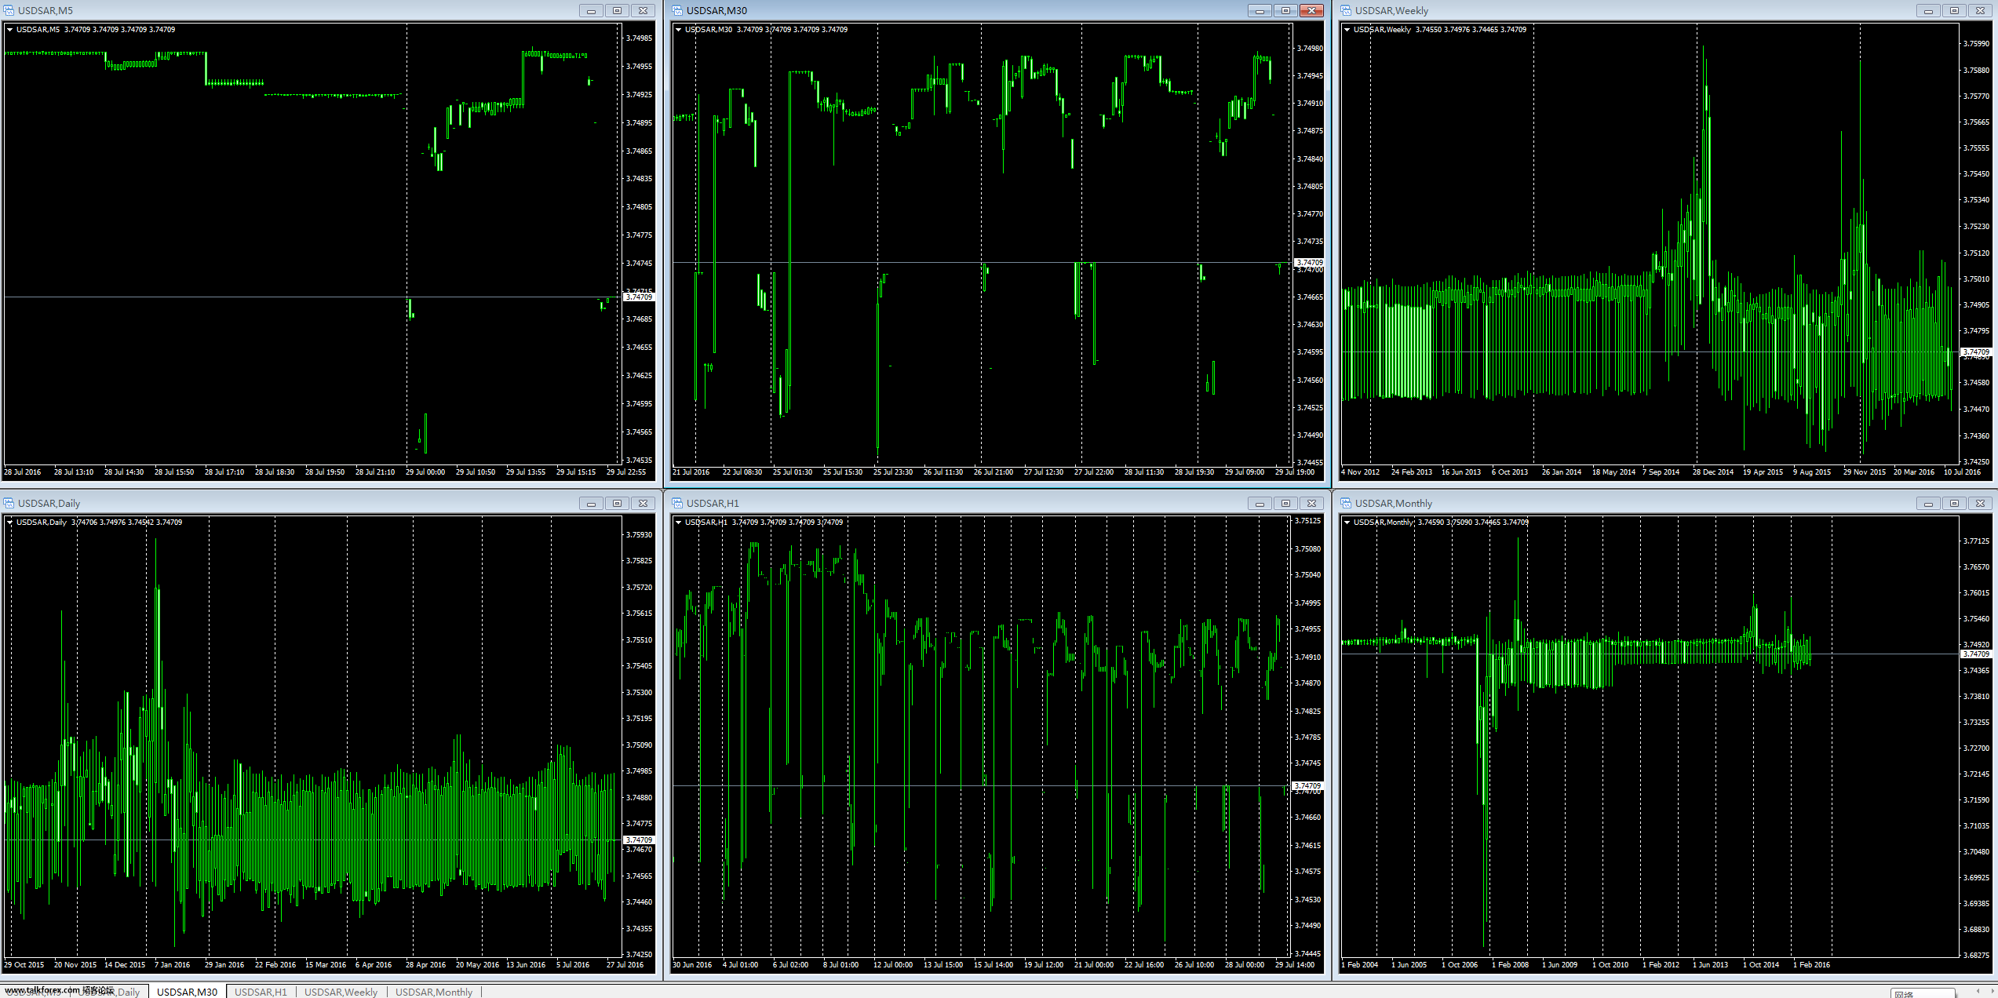Image resolution: width=1998 pixels, height=998 pixels.
Task: Click the tab bar right arrow
Action: (x=1991, y=992)
